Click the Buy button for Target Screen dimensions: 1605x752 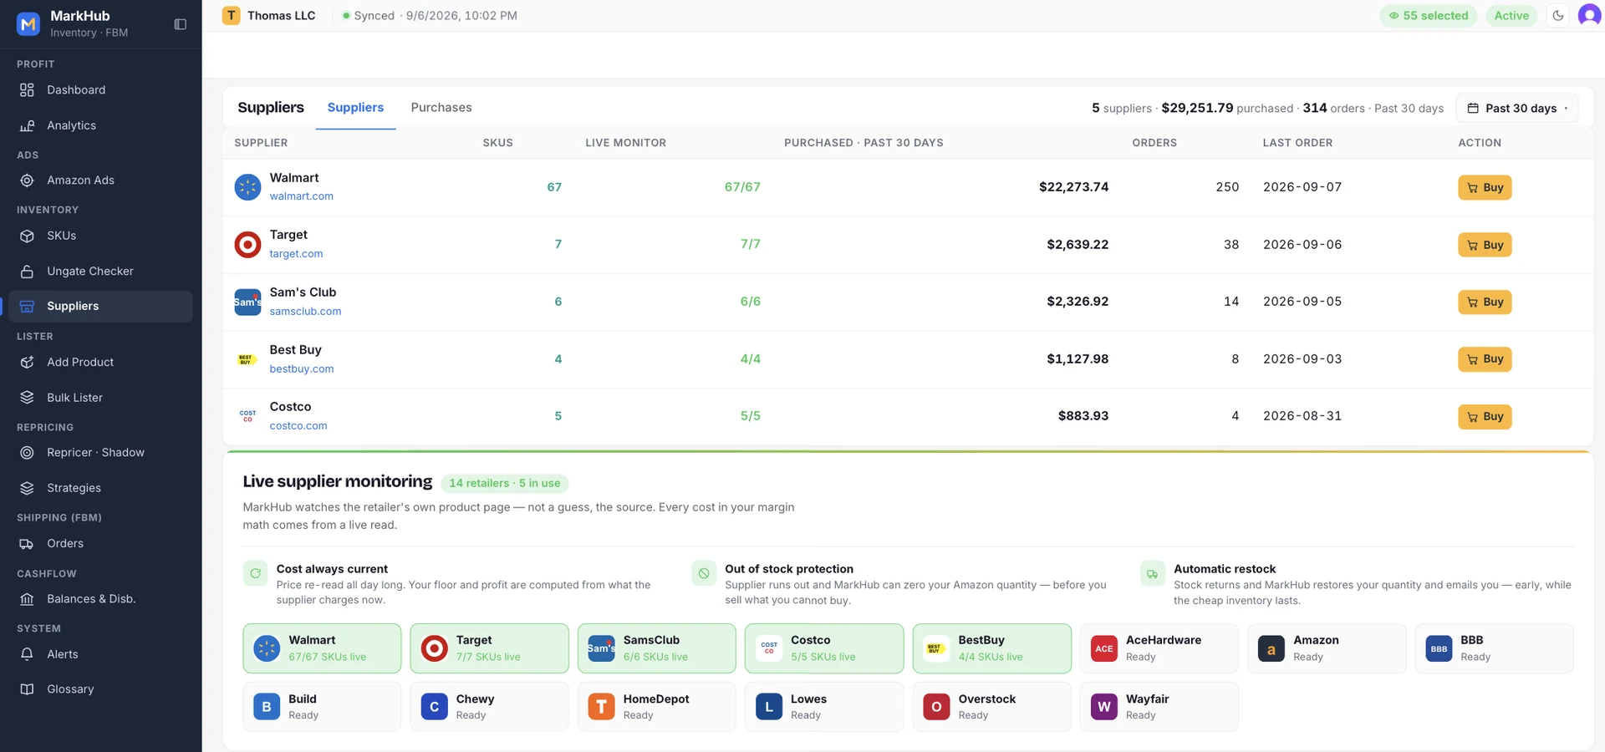tap(1485, 245)
